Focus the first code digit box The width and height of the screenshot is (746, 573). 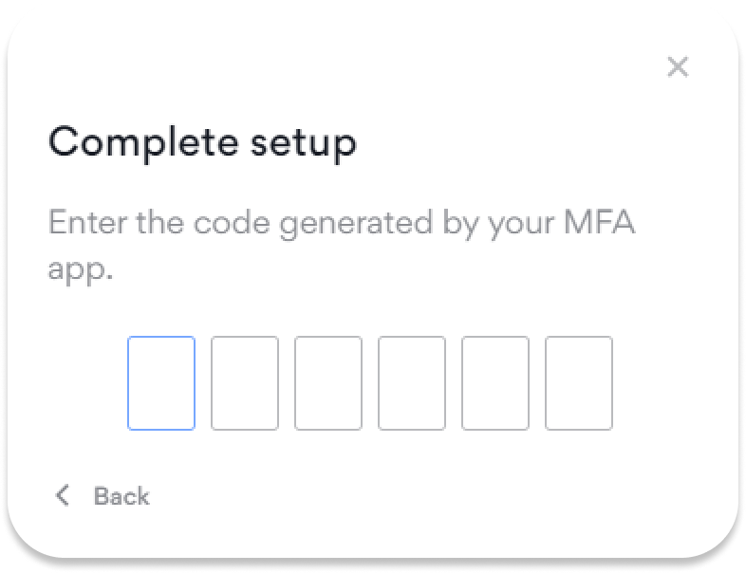161,383
